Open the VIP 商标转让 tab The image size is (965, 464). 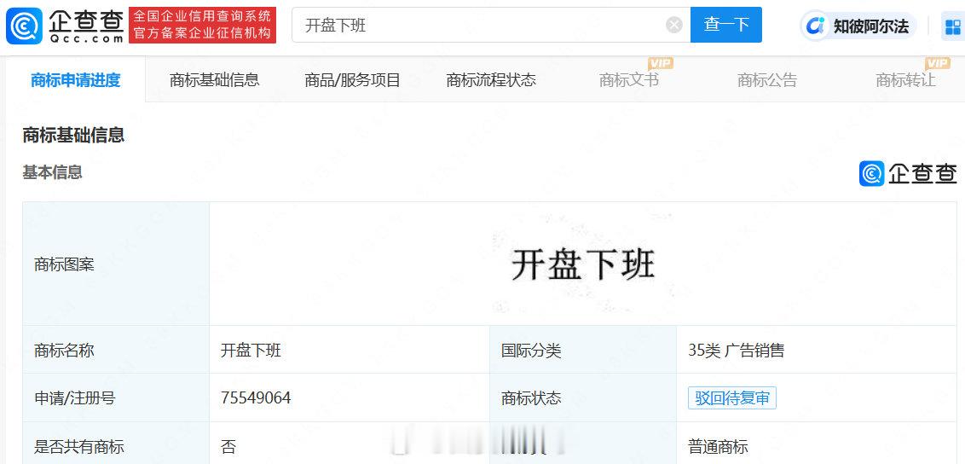906,80
